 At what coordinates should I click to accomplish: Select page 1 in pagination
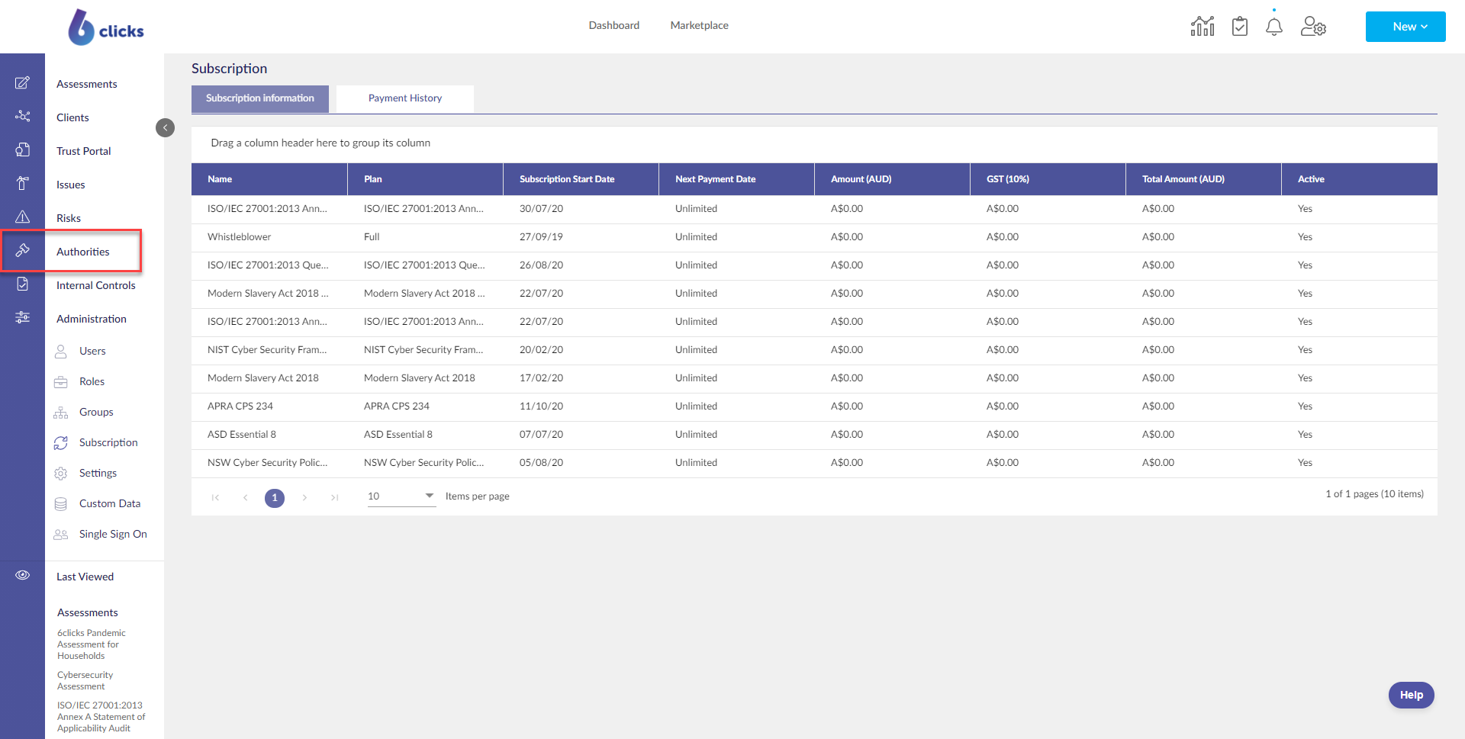(275, 498)
